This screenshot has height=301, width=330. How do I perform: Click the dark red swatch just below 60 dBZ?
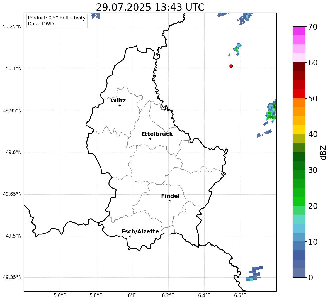(299, 67)
